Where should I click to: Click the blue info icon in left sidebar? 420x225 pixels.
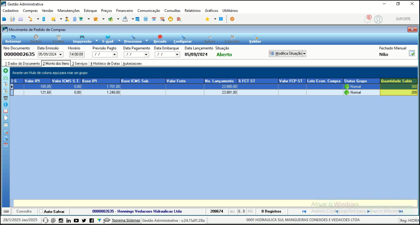(5, 104)
